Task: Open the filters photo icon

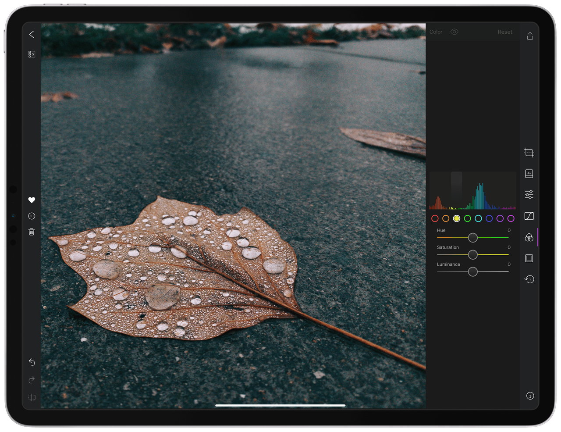Action: [x=529, y=174]
